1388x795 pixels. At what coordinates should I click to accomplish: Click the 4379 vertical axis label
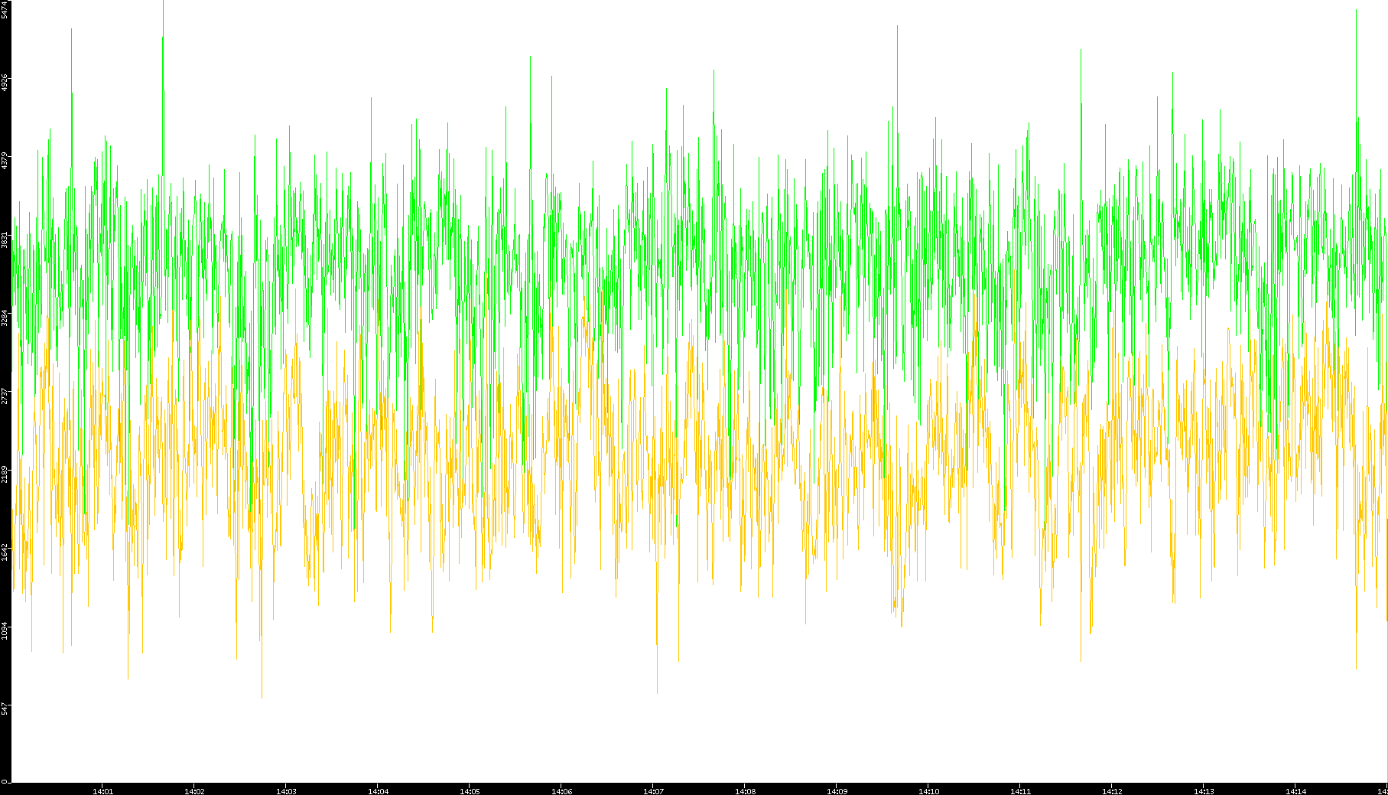tap(5, 161)
